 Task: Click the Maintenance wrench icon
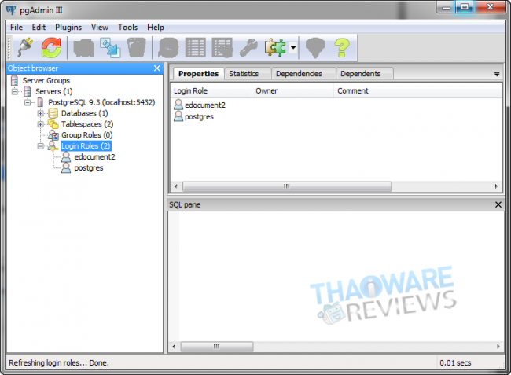(248, 48)
